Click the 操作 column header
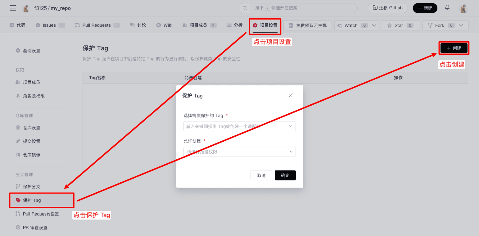This screenshot has width=479, height=236. [x=398, y=78]
